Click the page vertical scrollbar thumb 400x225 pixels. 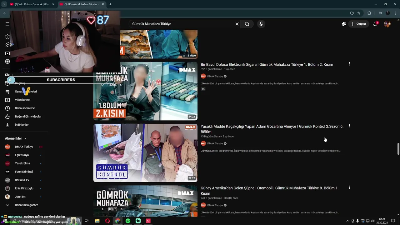[398, 149]
